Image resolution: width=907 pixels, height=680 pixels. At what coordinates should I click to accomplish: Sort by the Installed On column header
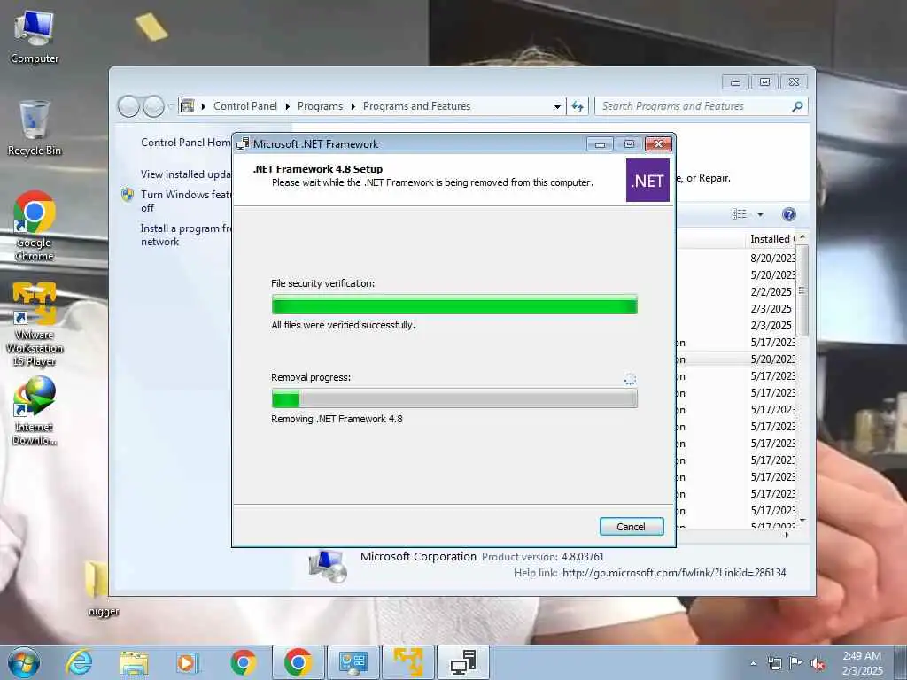771,239
